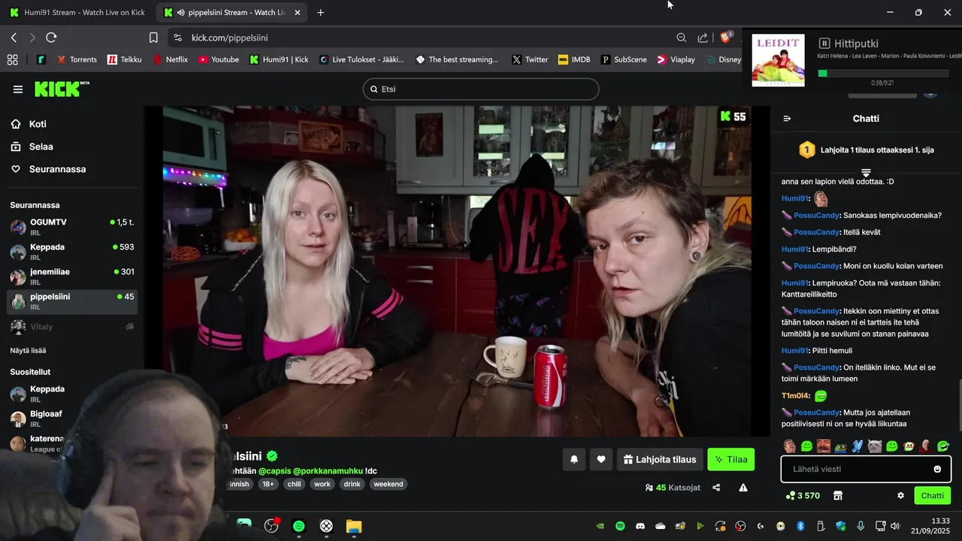Click the Kick 55 badge on the stream
Image resolution: width=962 pixels, height=541 pixels.
pos(733,116)
